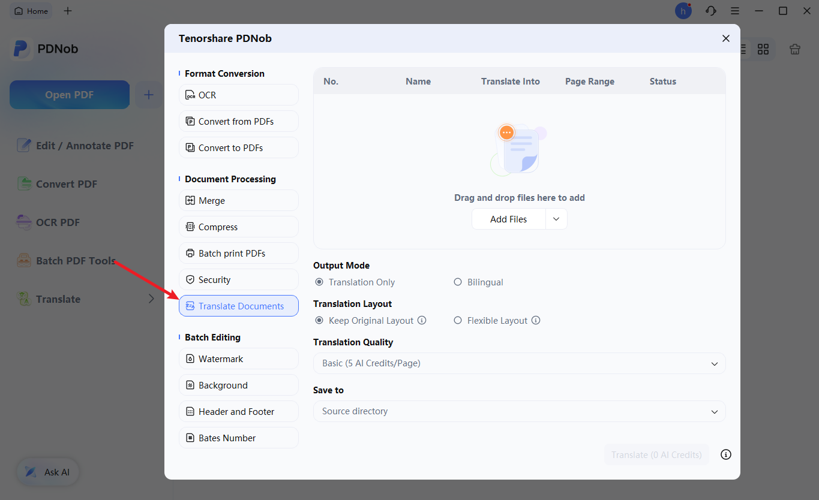Screen dimensions: 819x500
Task: Choose Batch print PDFs
Action: coord(239,253)
